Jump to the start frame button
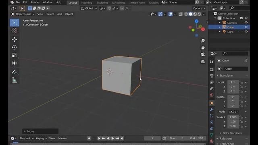258x145 pixels. point(99,139)
